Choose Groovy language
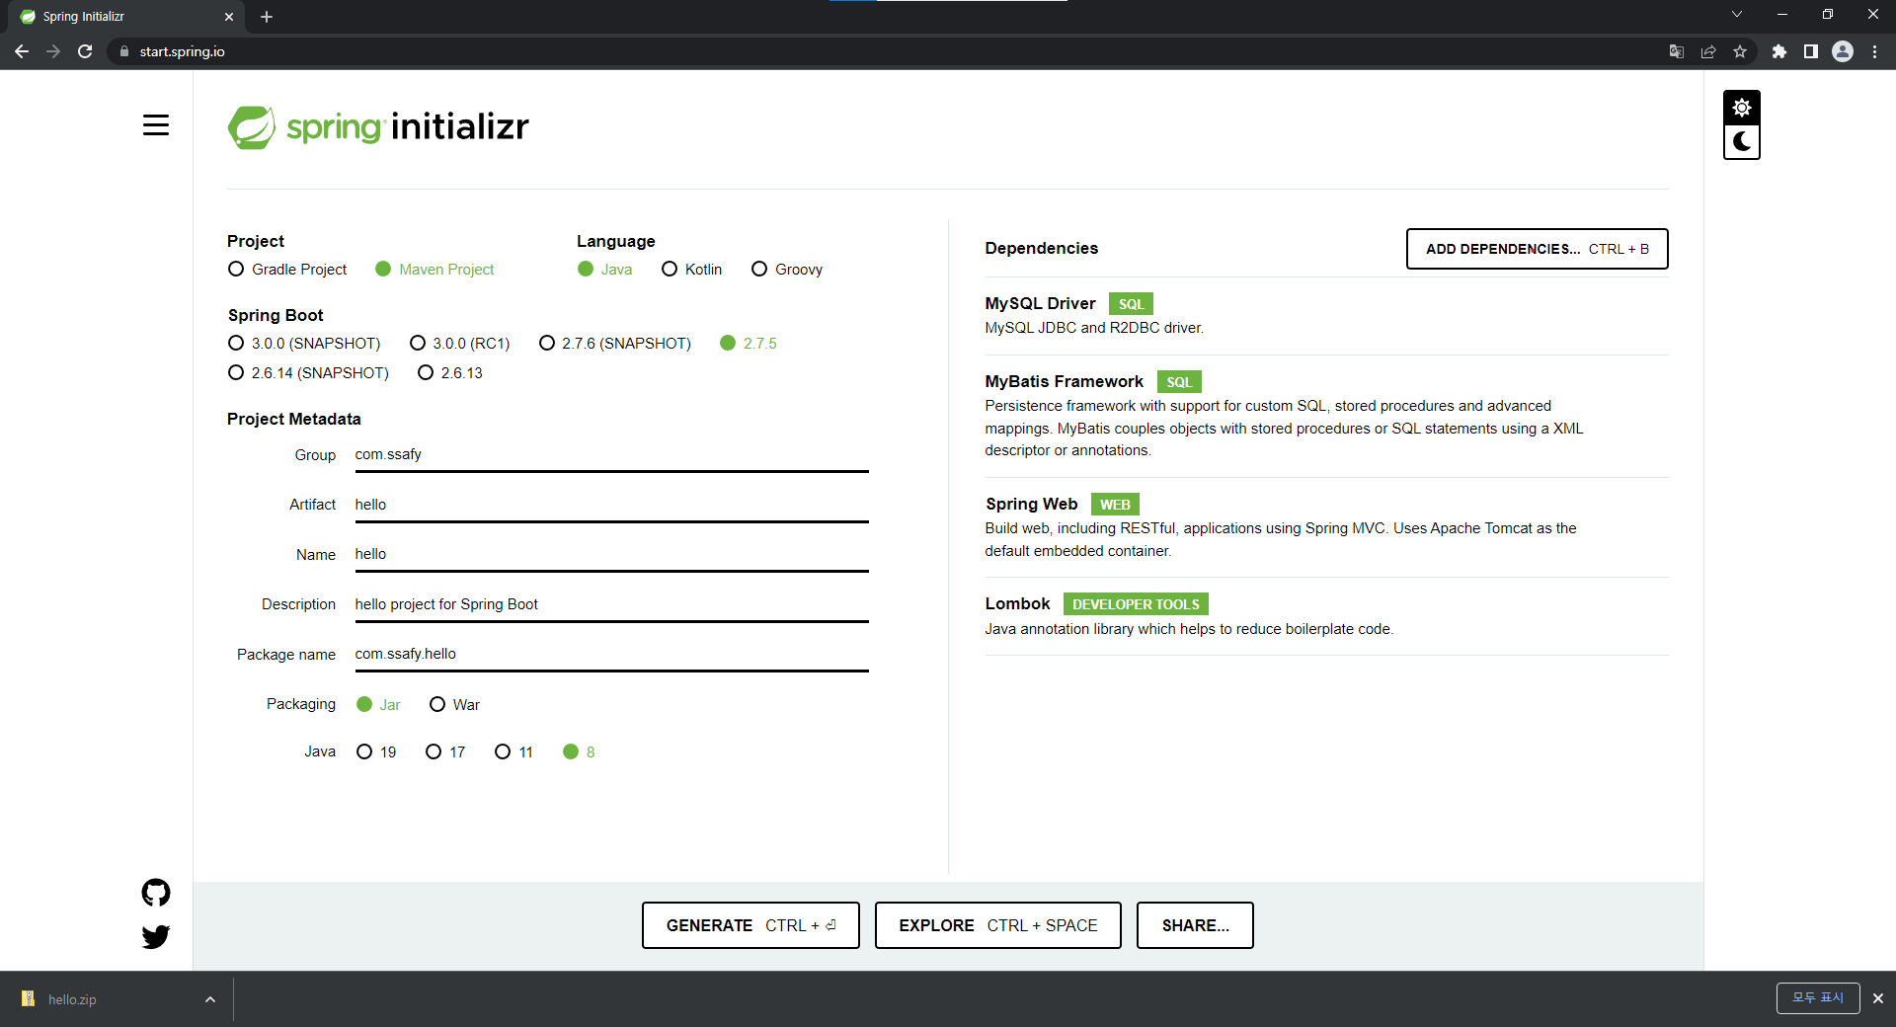This screenshot has width=1896, height=1027. tap(787, 270)
